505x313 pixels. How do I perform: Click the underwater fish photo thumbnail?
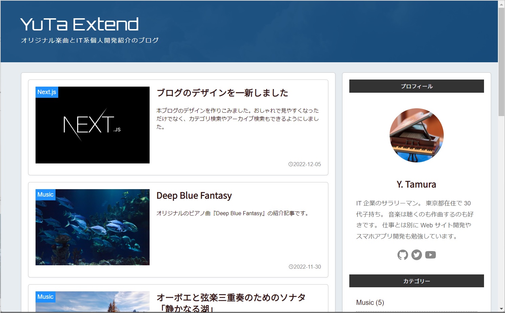[x=92, y=227]
